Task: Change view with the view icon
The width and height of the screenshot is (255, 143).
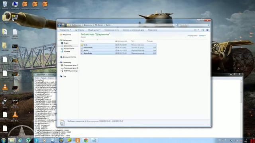Action: 195,30
